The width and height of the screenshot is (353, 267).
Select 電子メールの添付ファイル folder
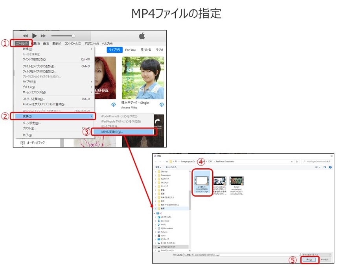[x=169, y=205]
